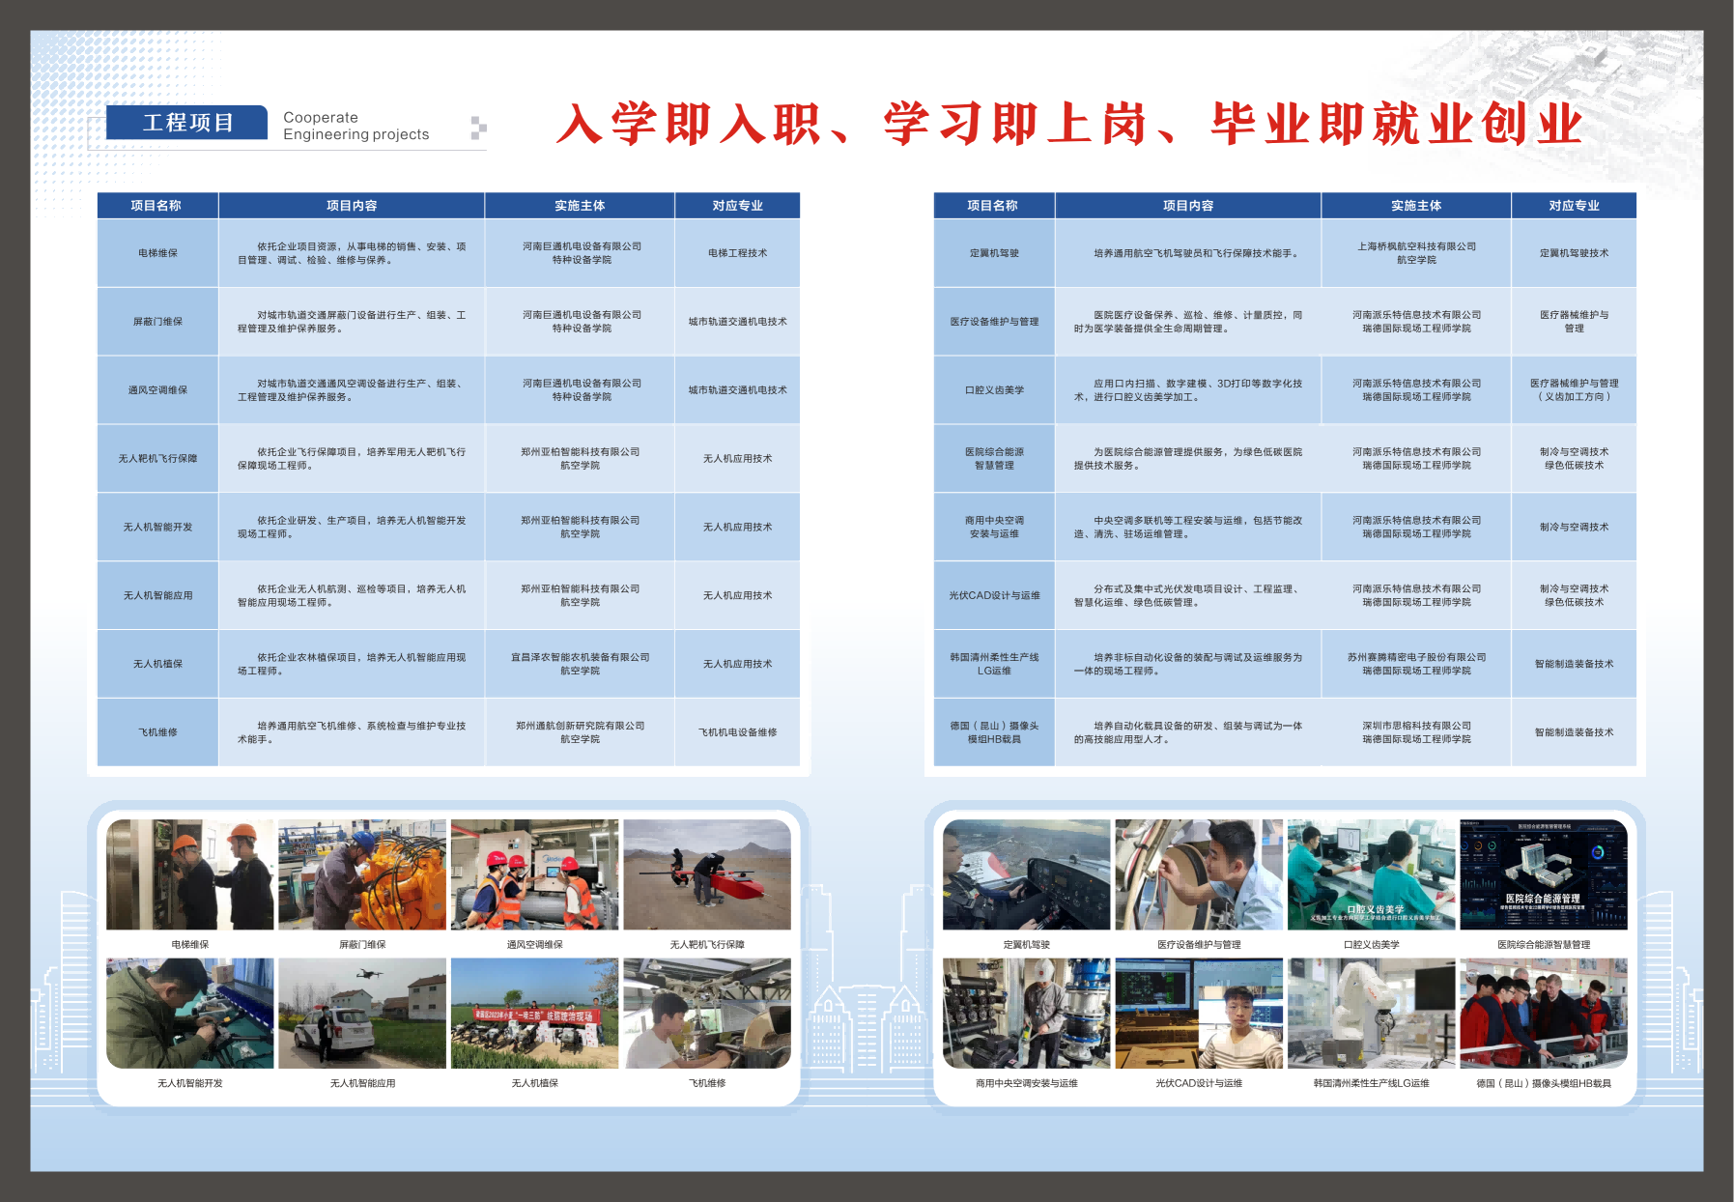
Task: Click the 深圳市思榕科技有限公司 table cell
Action: coord(1416,732)
